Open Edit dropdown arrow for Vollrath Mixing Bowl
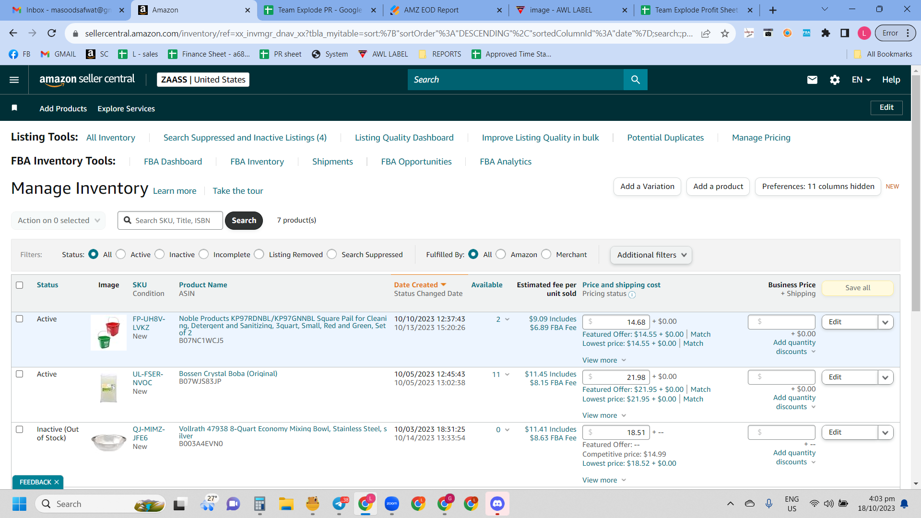Viewport: 921px width, 518px height. click(886, 433)
